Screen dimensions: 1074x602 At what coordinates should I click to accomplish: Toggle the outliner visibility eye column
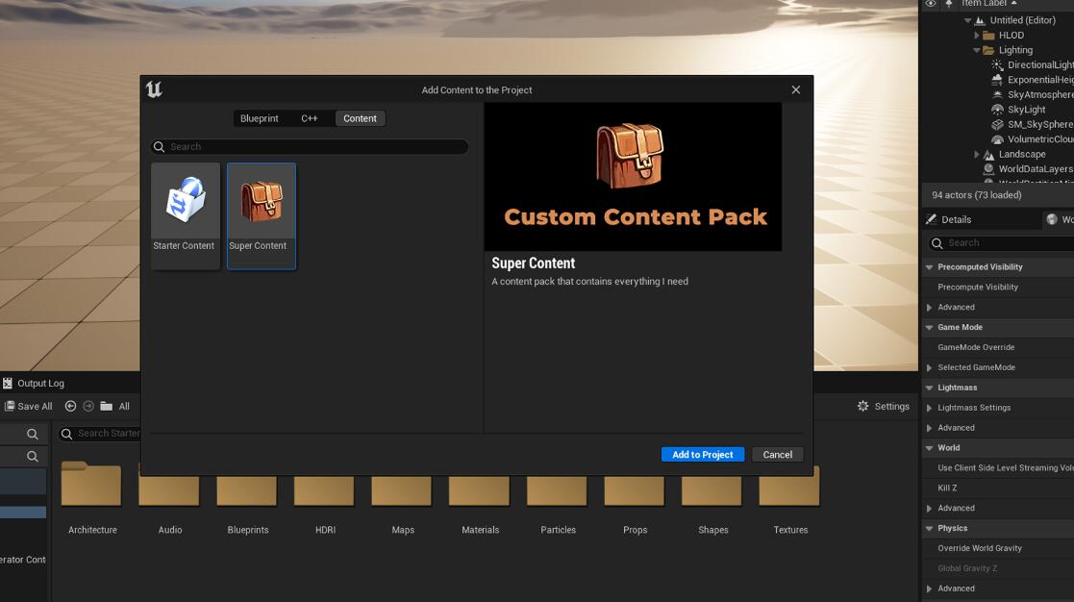pos(931,4)
